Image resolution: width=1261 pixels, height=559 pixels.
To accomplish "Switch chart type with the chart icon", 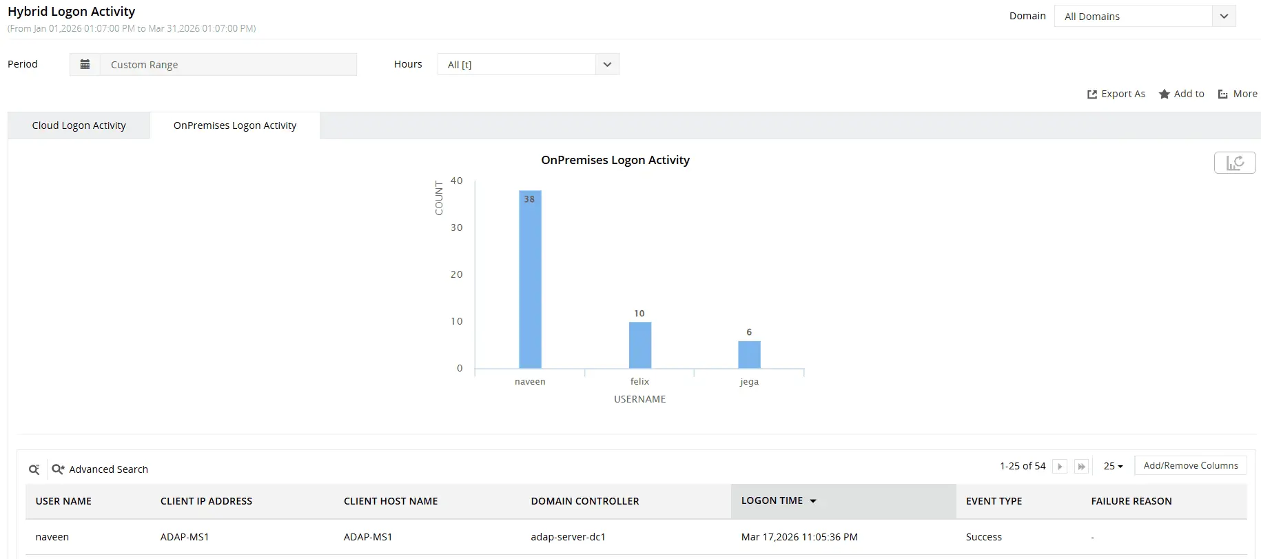I will (1235, 163).
